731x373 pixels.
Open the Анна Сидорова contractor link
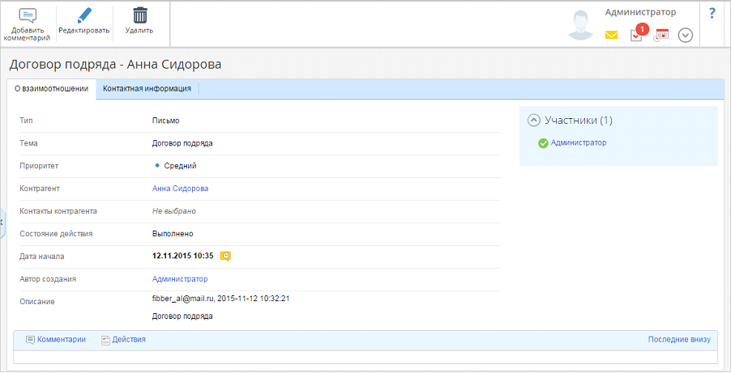180,189
